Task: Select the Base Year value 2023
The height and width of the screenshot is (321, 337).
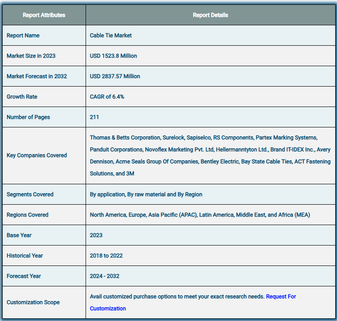Action: coord(96,235)
